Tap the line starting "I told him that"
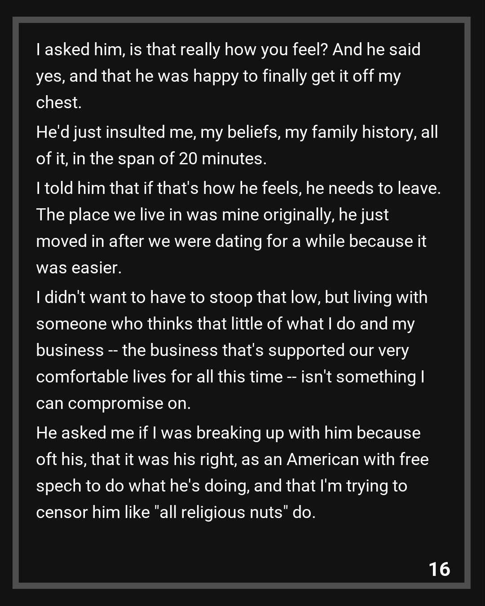485x606 pixels. (x=238, y=188)
